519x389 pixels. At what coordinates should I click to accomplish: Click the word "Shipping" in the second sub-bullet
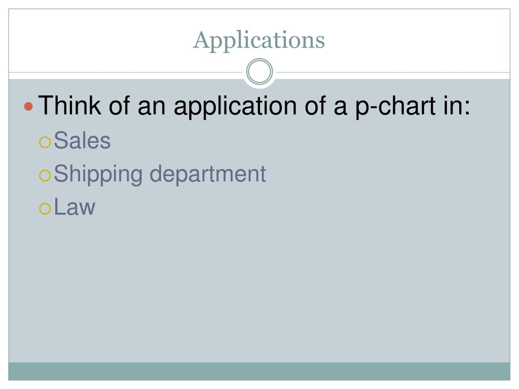[98, 174]
